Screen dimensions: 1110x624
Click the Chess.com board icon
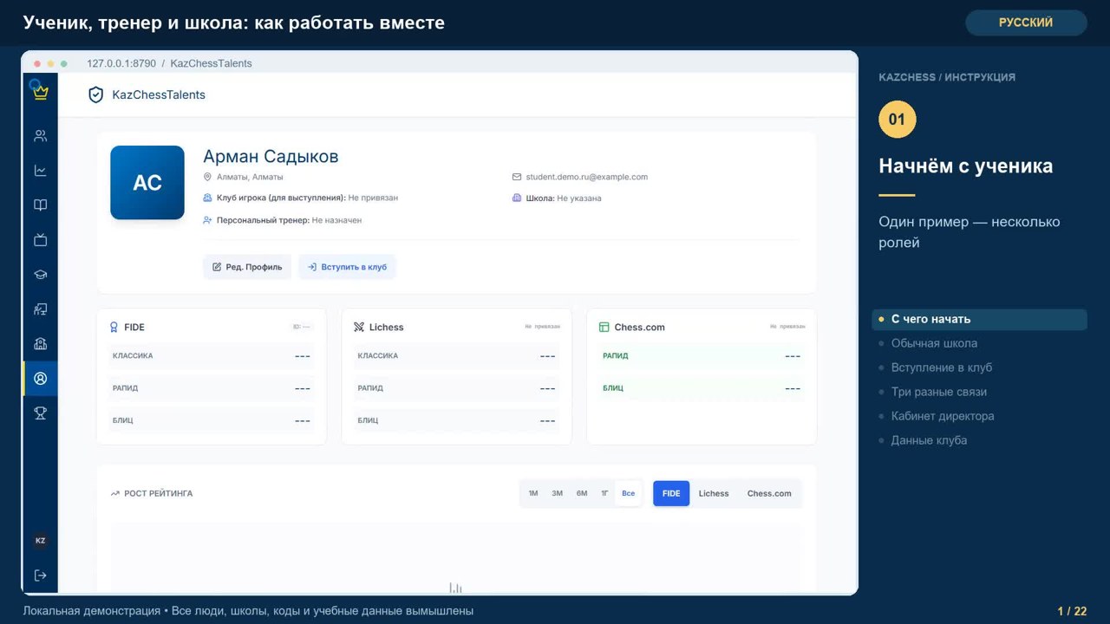pyautogui.click(x=604, y=328)
